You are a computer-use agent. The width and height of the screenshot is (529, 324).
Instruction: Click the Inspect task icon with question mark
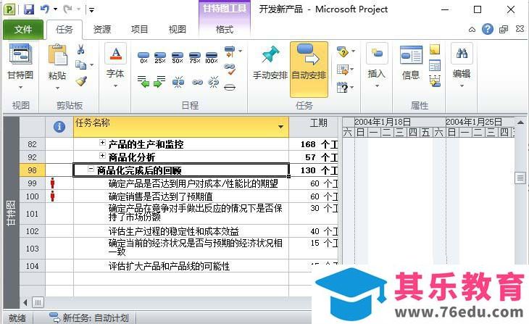(x=343, y=51)
